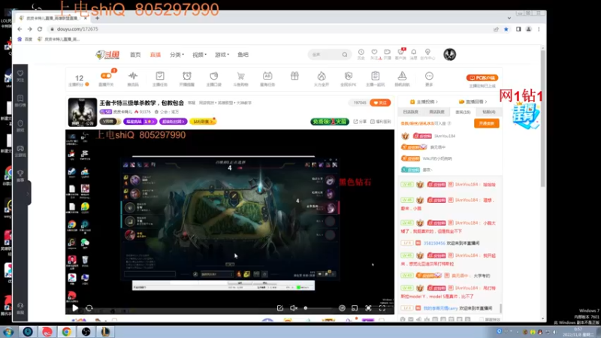Click the video volume slider

click(x=317, y=308)
